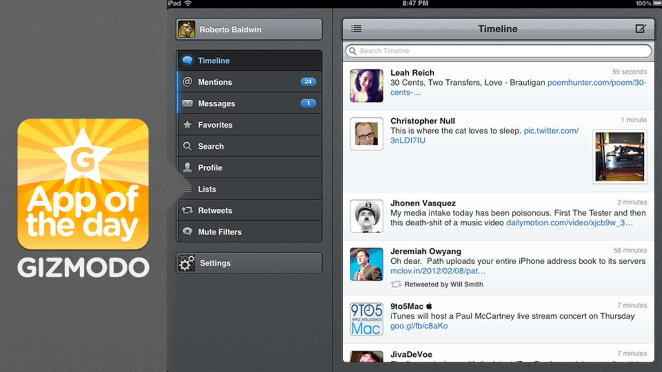Click the Settings gears icon
Viewport: 662px width, 372px height.
tap(187, 263)
